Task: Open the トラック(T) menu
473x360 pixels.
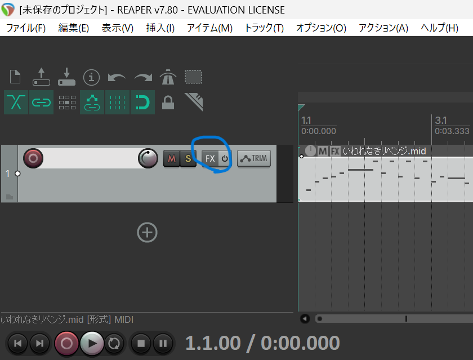Action: [x=264, y=28]
